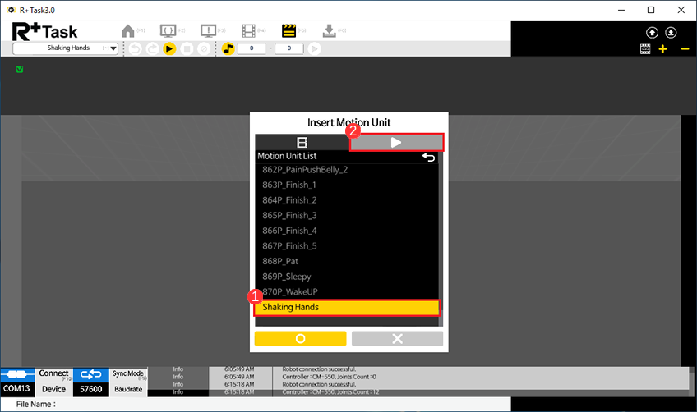Click the yellow music note icon
Image resolution: width=697 pixels, height=412 pixels.
[x=228, y=49]
